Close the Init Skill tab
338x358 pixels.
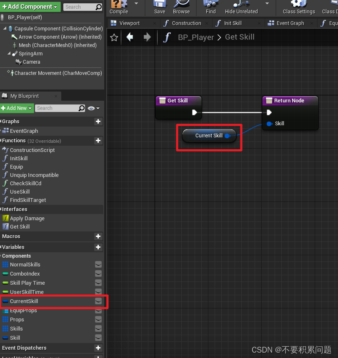[259, 23]
